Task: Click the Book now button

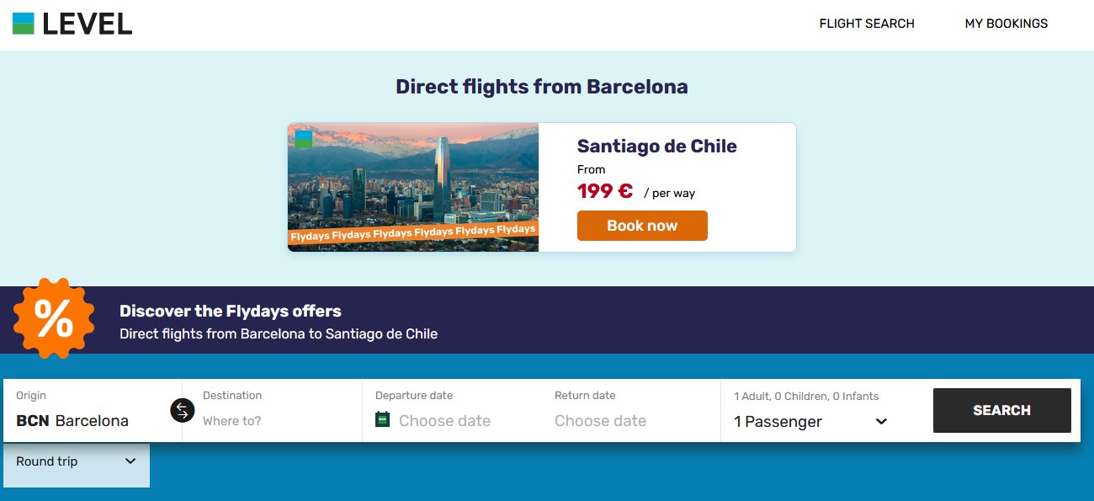Action: coord(642,226)
